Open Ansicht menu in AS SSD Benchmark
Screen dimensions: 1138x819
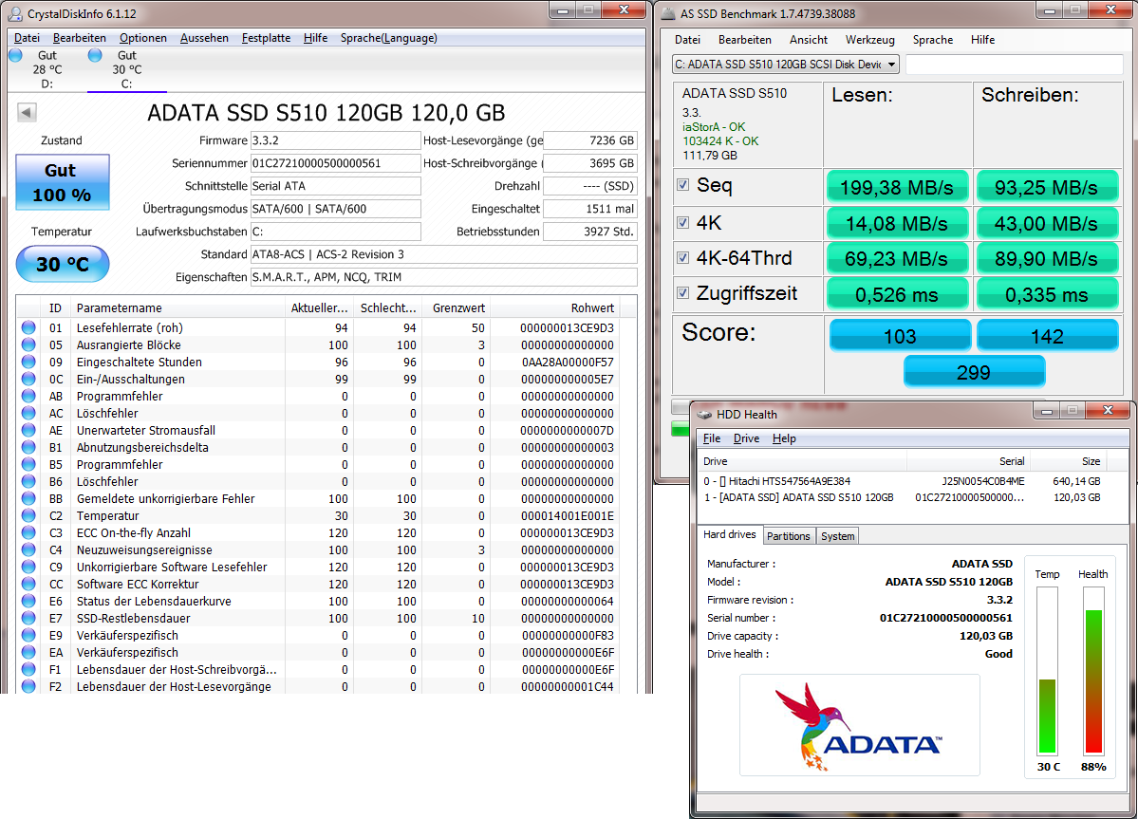click(809, 40)
